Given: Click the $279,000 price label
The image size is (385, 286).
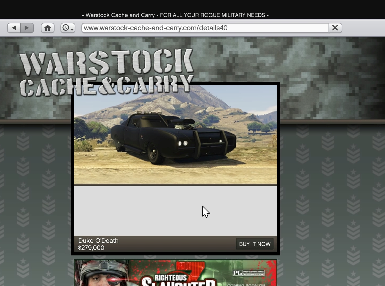Looking at the screenshot, I should [91, 248].
